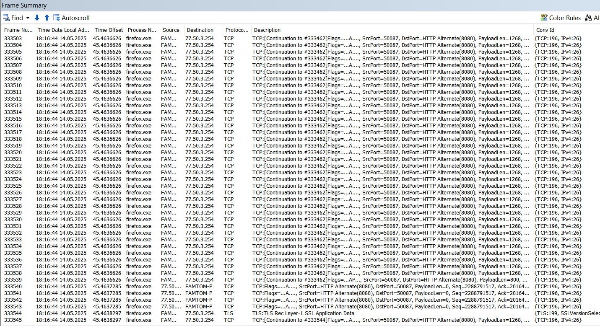Image resolution: width=600 pixels, height=326 pixels.
Task: Select frame 333530 row
Action: click(x=300, y=220)
